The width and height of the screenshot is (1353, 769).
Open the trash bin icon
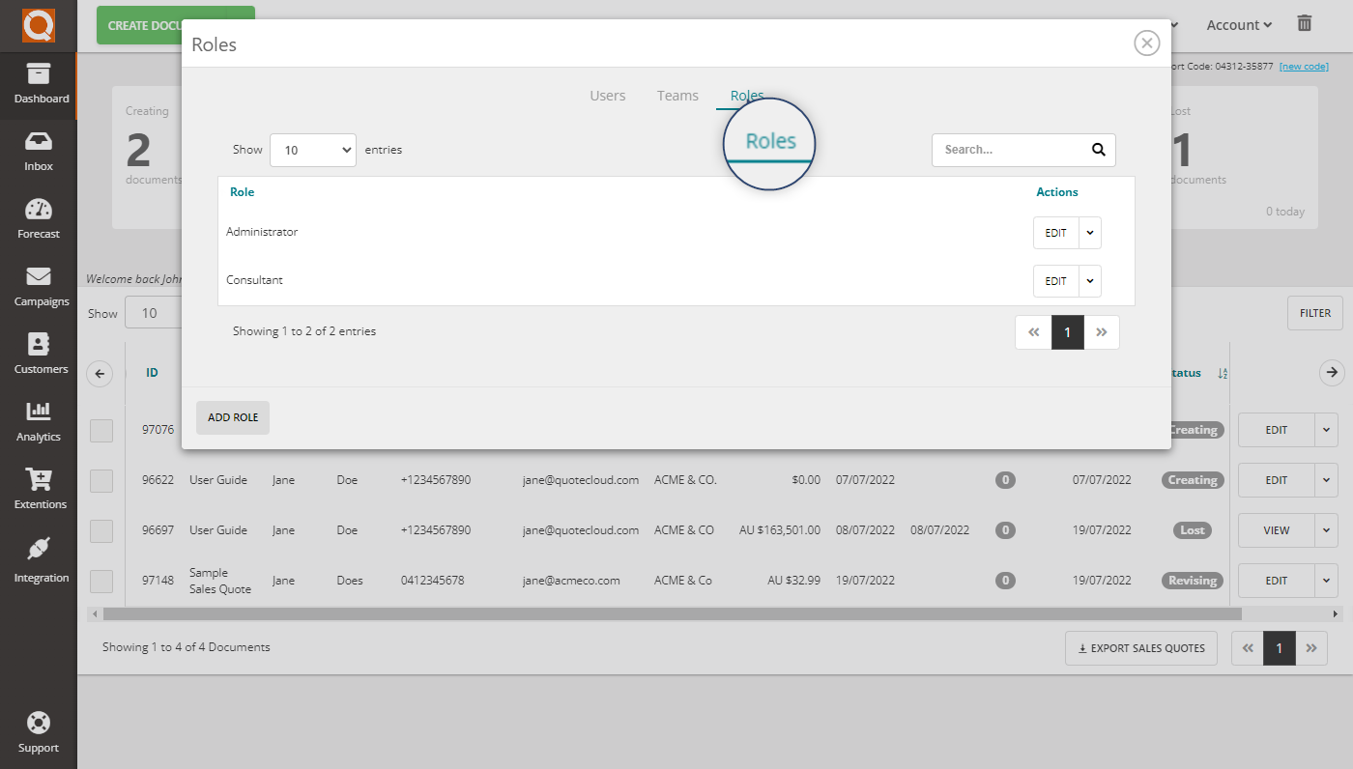(1305, 23)
